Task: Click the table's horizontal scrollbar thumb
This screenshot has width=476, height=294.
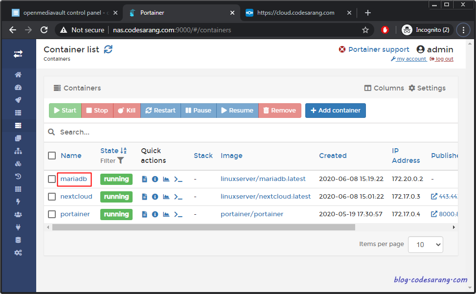Action: [x=204, y=227]
